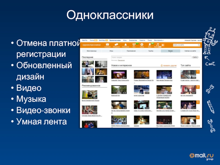This screenshot has width=220, height=165.
Task: Click the Рекомендованное heading
Action: tap(91, 86)
